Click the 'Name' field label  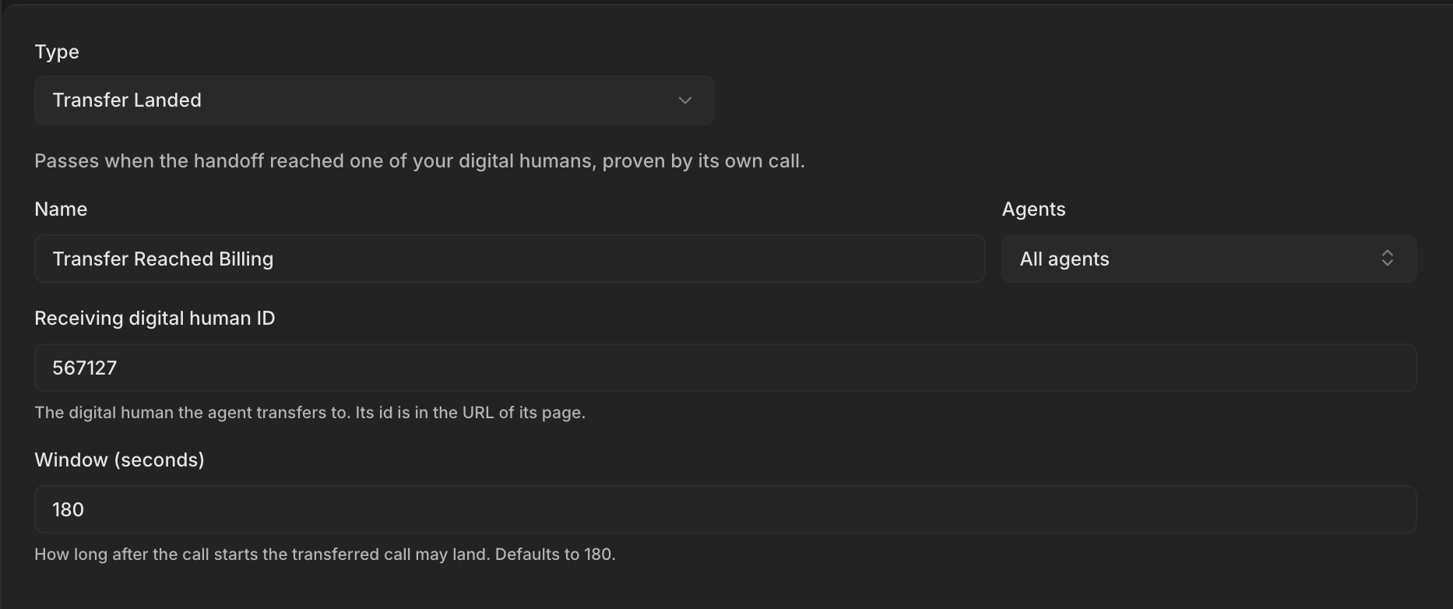coord(61,209)
